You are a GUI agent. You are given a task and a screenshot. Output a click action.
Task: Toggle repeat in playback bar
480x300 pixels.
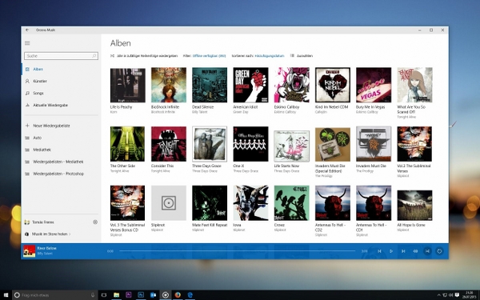pos(439,251)
